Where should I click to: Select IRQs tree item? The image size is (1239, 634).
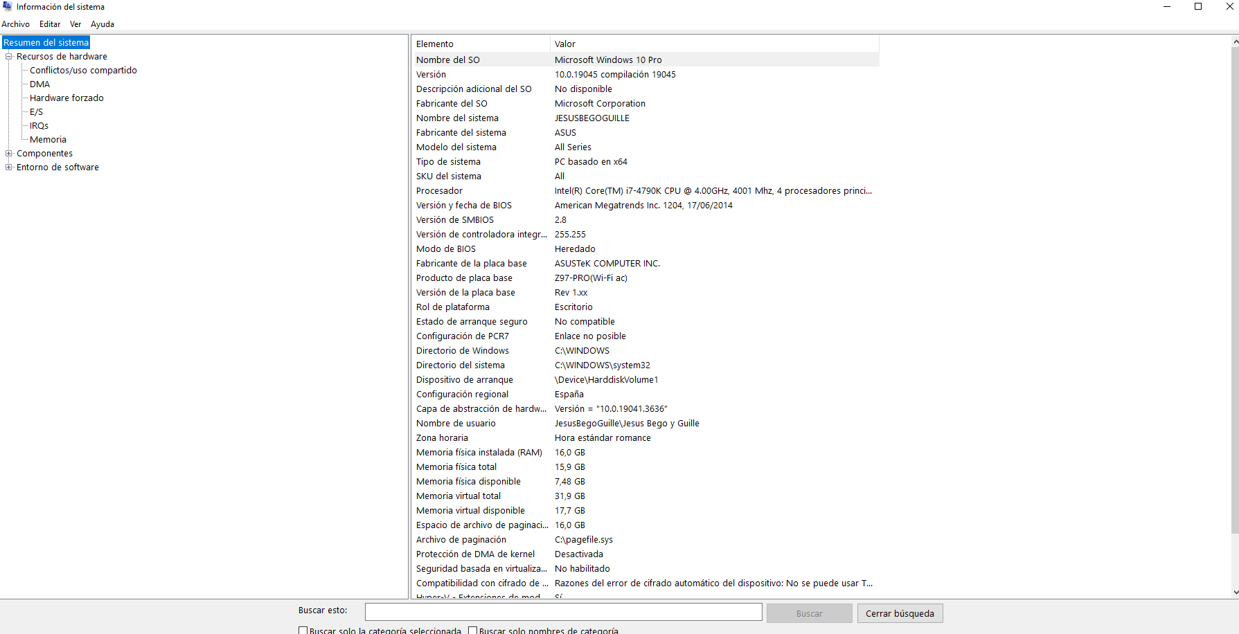pos(39,126)
